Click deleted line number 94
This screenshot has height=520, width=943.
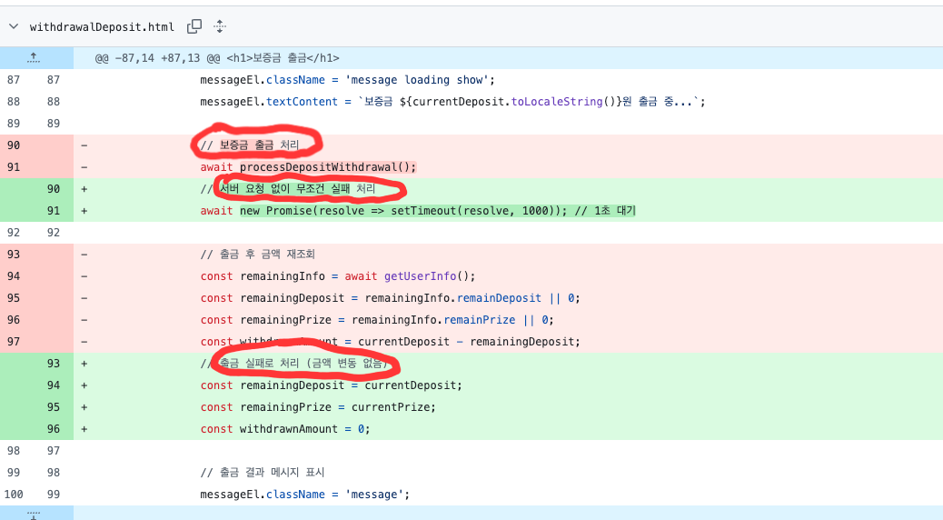(14, 276)
